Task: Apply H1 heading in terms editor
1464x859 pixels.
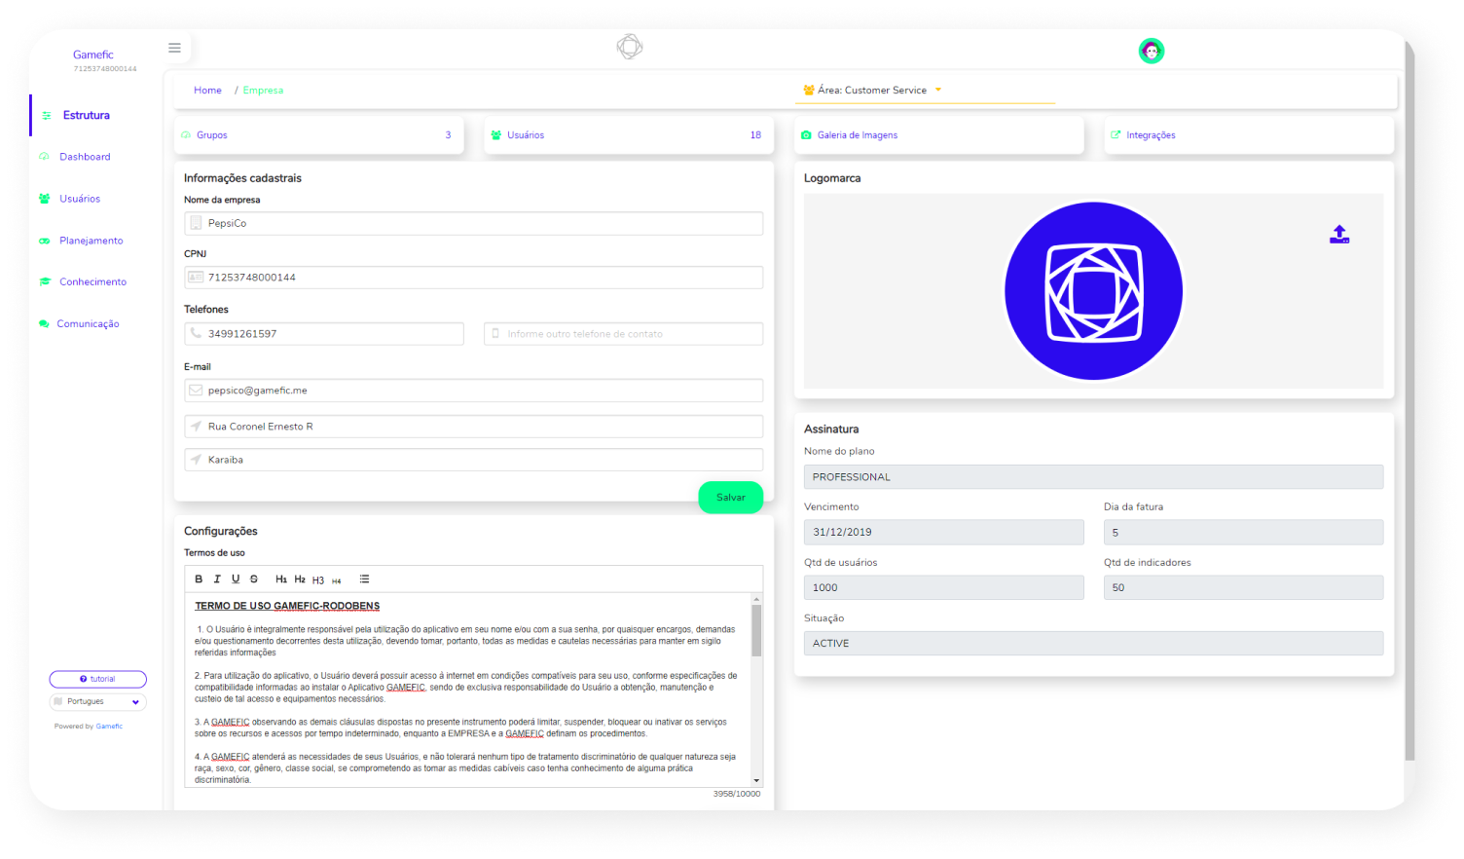Action: (x=281, y=579)
